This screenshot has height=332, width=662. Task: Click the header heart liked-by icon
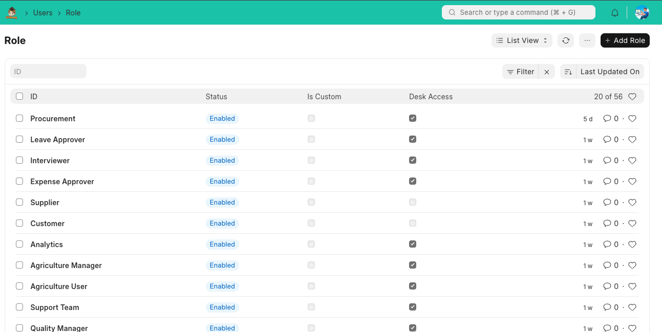point(632,97)
